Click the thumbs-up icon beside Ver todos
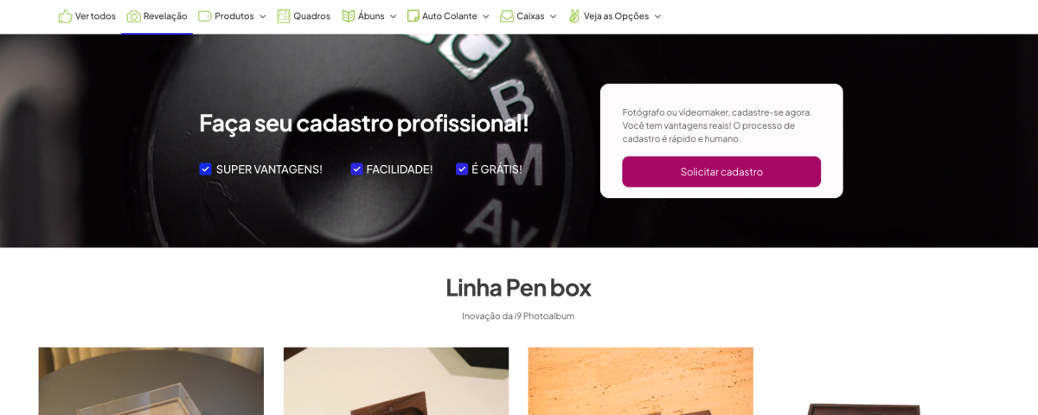 tap(65, 16)
